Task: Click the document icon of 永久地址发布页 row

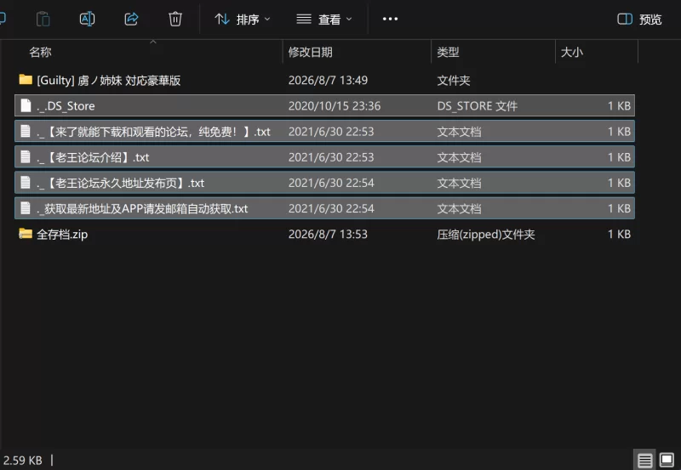Action: click(26, 183)
